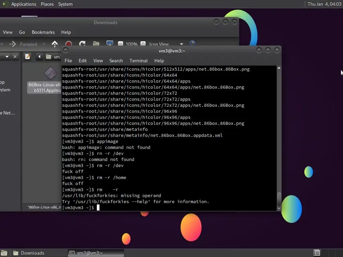343x257 pixels.
Task: Open the System menu in the top panel
Action: point(65,4)
